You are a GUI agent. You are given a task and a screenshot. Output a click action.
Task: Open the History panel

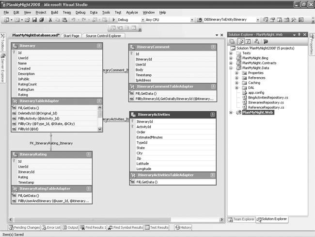tap(183, 228)
